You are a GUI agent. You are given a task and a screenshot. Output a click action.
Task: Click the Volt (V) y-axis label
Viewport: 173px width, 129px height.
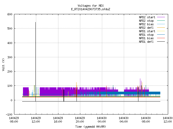pos(3,65)
